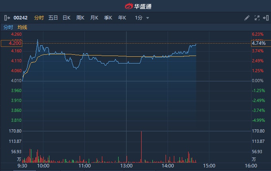Switch to the 五日 chart tab

tap(53, 18)
